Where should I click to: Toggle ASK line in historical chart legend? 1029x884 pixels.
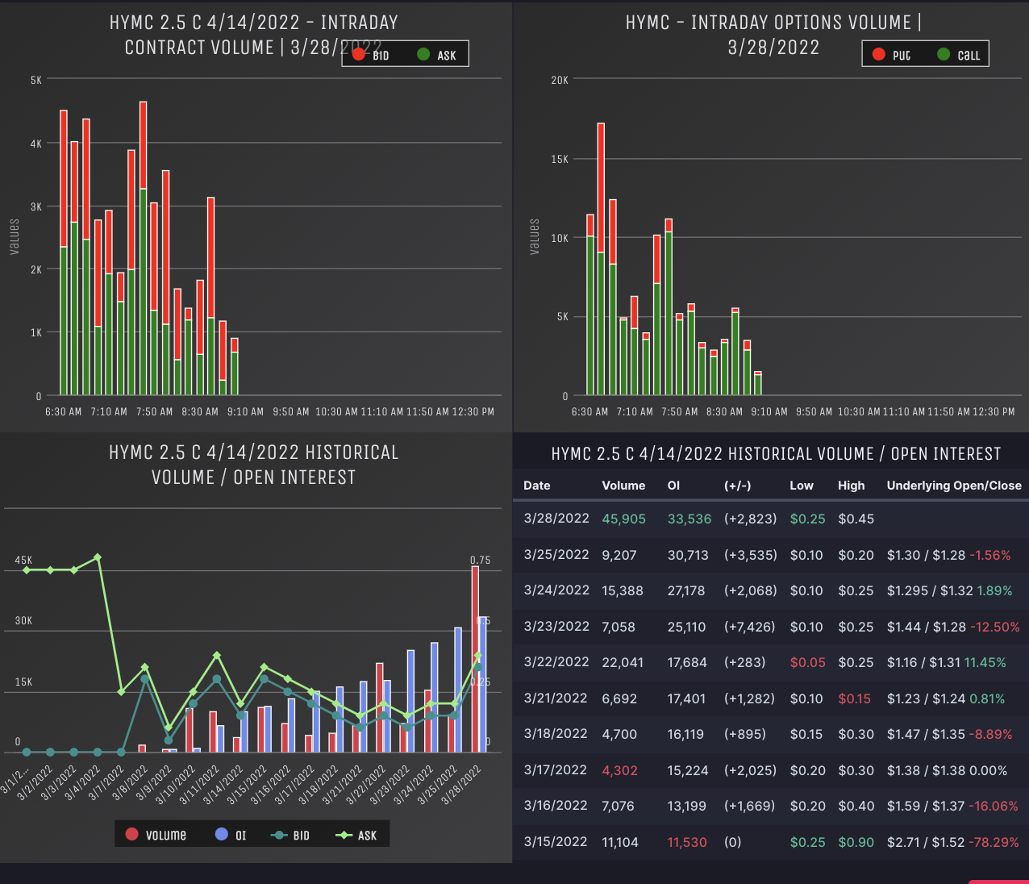(x=356, y=835)
